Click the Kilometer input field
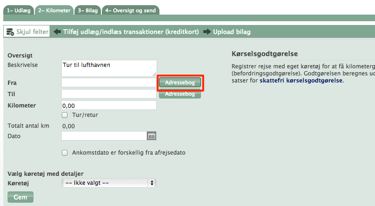The width and height of the screenshot is (375, 206). (x=109, y=106)
